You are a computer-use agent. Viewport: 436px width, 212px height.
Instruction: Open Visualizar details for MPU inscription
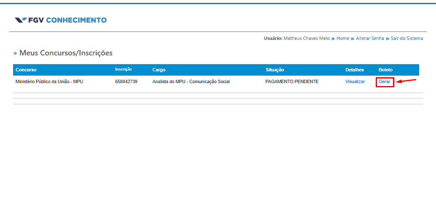tap(355, 81)
